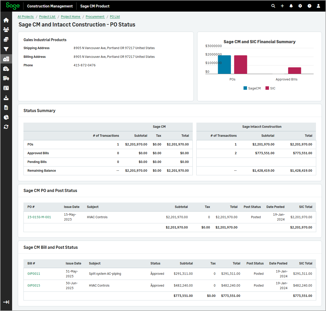This screenshot has width=326, height=311.
Task: Click the red SIC POs bar
Action: (x=241, y=65)
